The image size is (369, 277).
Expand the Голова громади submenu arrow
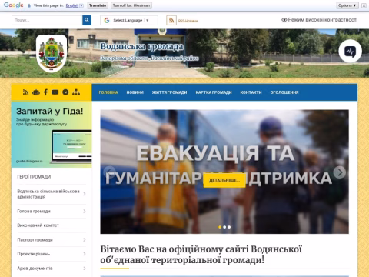(85, 212)
